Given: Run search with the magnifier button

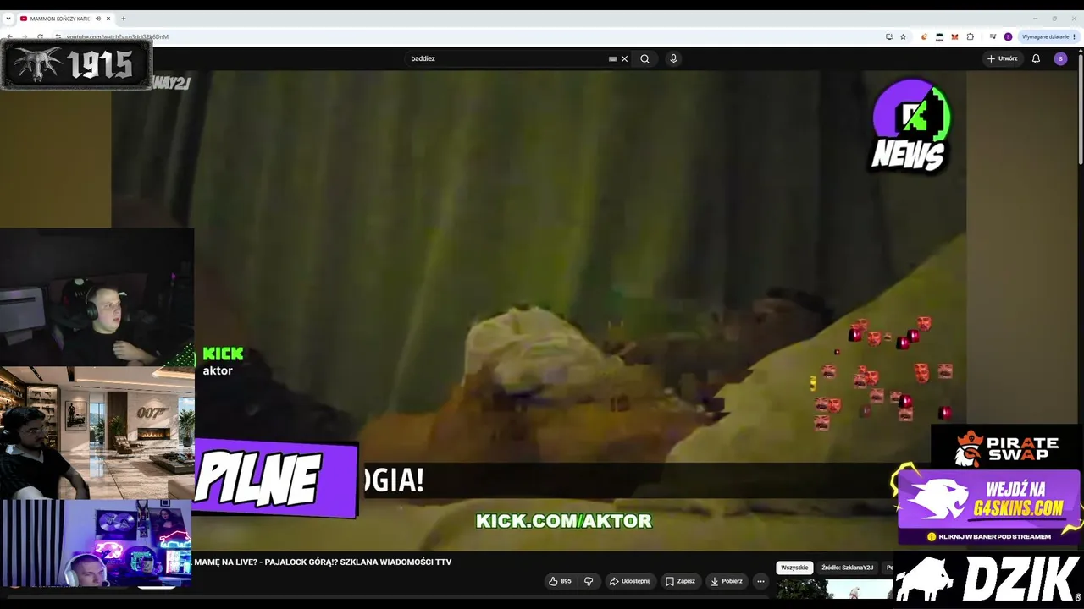Looking at the screenshot, I should 645,58.
